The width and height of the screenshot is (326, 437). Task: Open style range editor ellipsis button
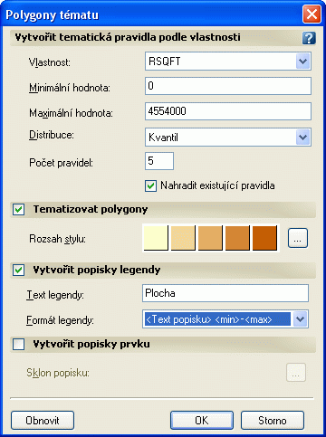298,238
